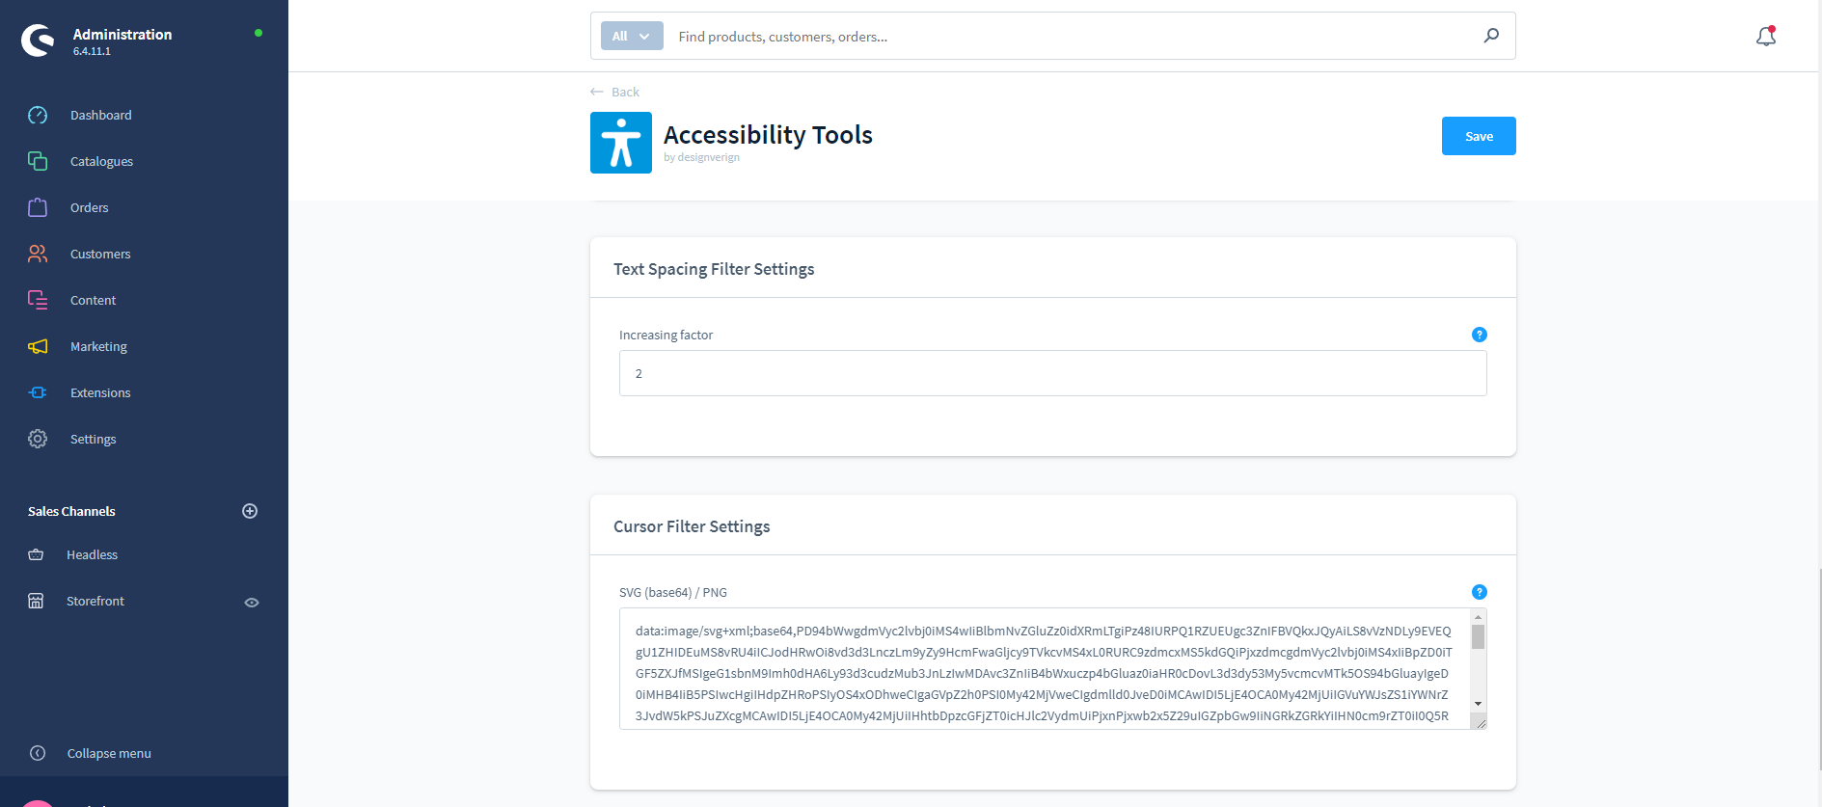Select the Extensions menu item
This screenshot has width=1822, height=807.
pos(100,392)
